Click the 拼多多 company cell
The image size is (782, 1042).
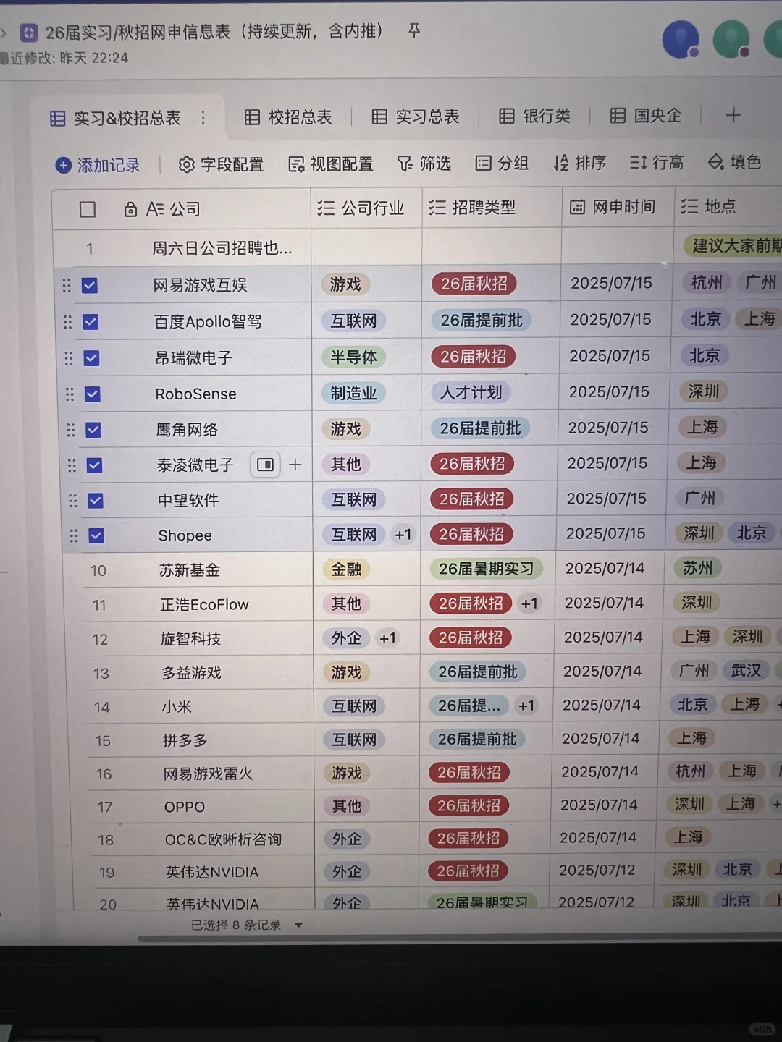point(185,740)
